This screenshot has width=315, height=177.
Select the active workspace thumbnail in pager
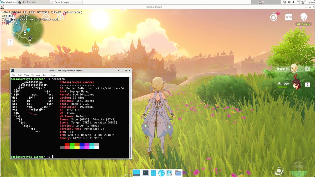click(x=262, y=2)
